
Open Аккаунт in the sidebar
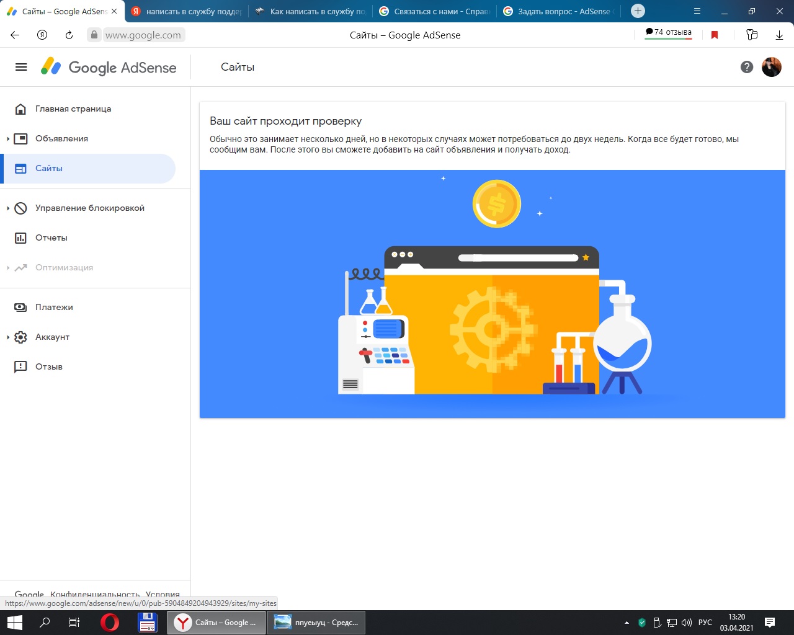52,337
